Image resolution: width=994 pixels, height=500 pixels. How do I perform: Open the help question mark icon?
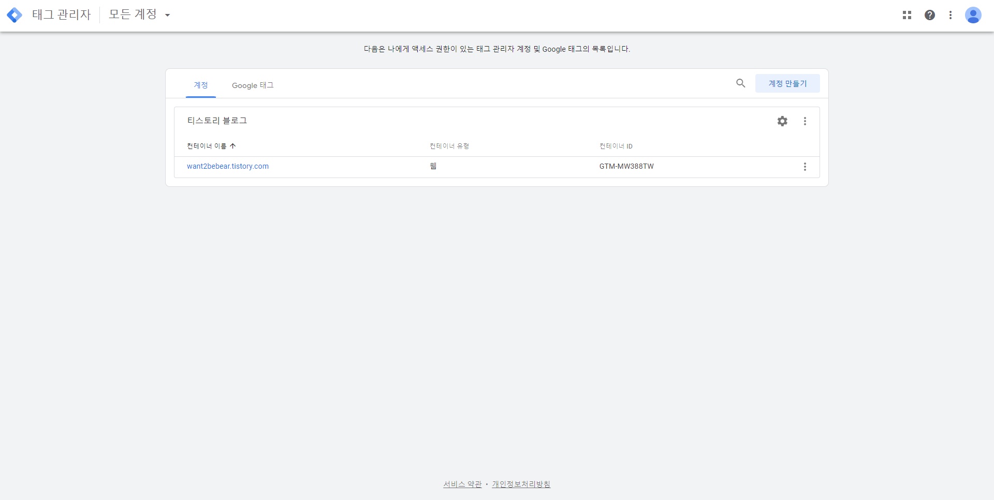click(930, 15)
